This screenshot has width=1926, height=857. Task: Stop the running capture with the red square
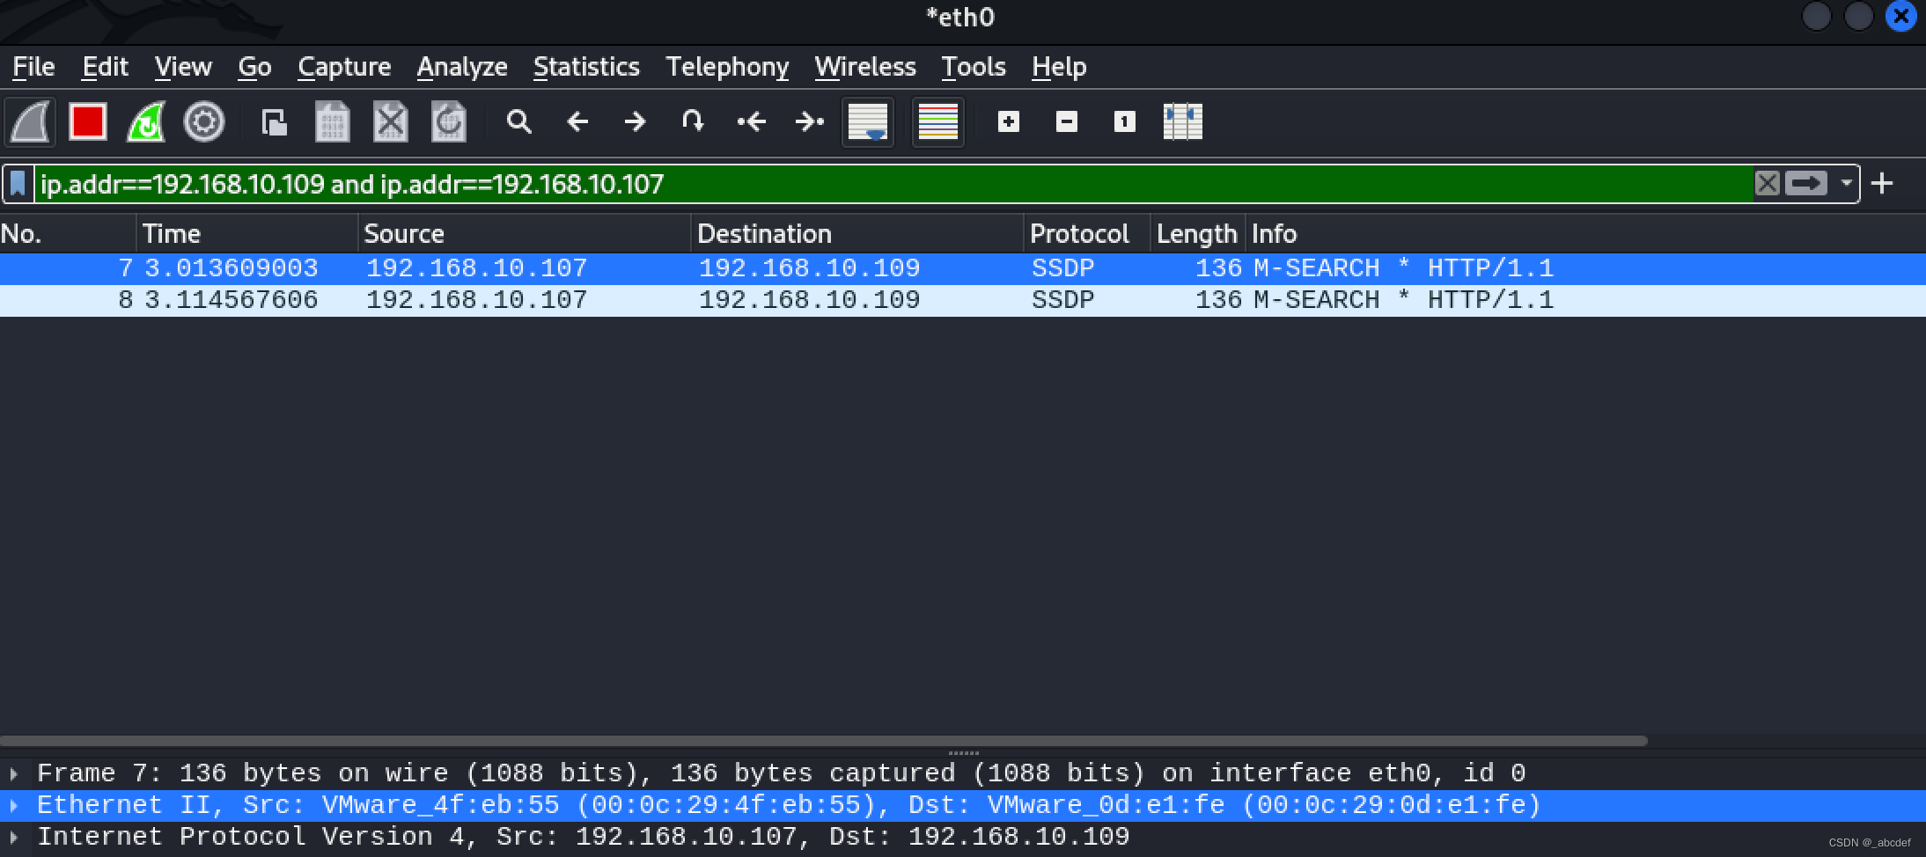(88, 122)
